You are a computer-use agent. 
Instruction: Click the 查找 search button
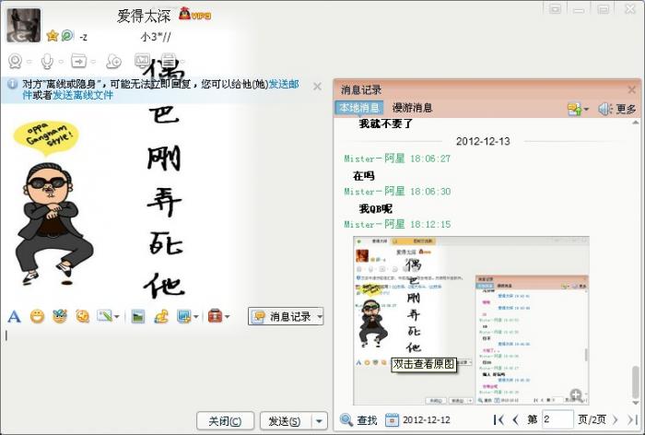[x=358, y=419]
